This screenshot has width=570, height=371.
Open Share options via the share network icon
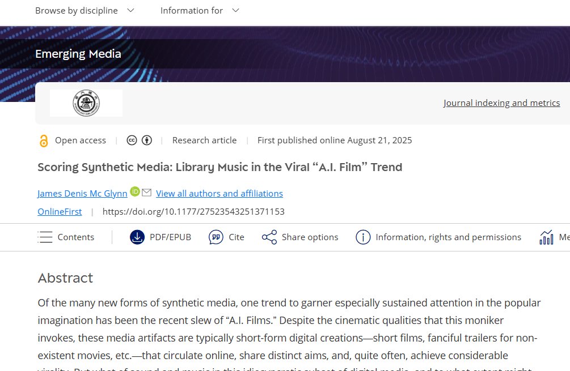[x=269, y=237]
